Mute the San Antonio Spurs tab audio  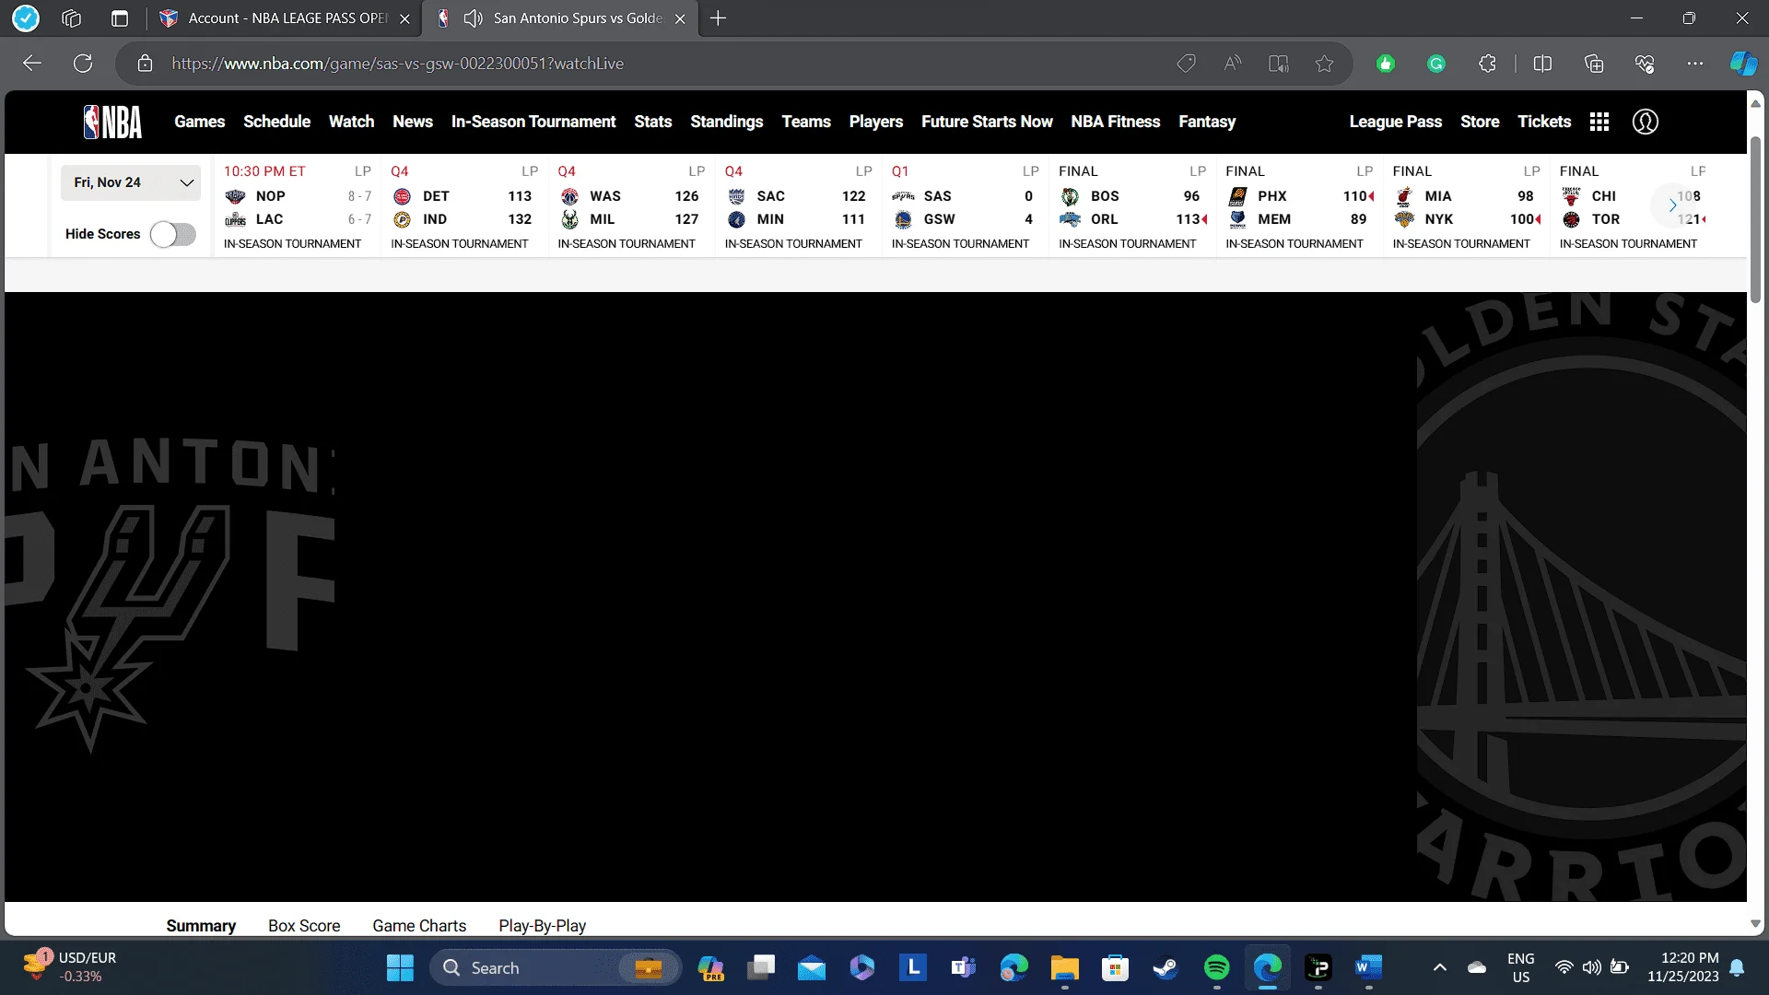point(473,18)
